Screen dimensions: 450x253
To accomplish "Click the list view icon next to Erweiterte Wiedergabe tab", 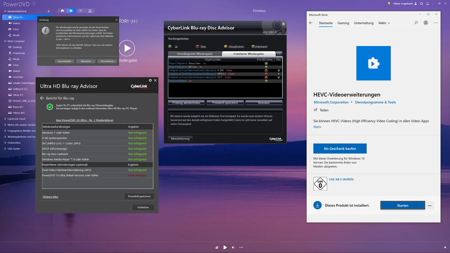I will tap(279, 54).
